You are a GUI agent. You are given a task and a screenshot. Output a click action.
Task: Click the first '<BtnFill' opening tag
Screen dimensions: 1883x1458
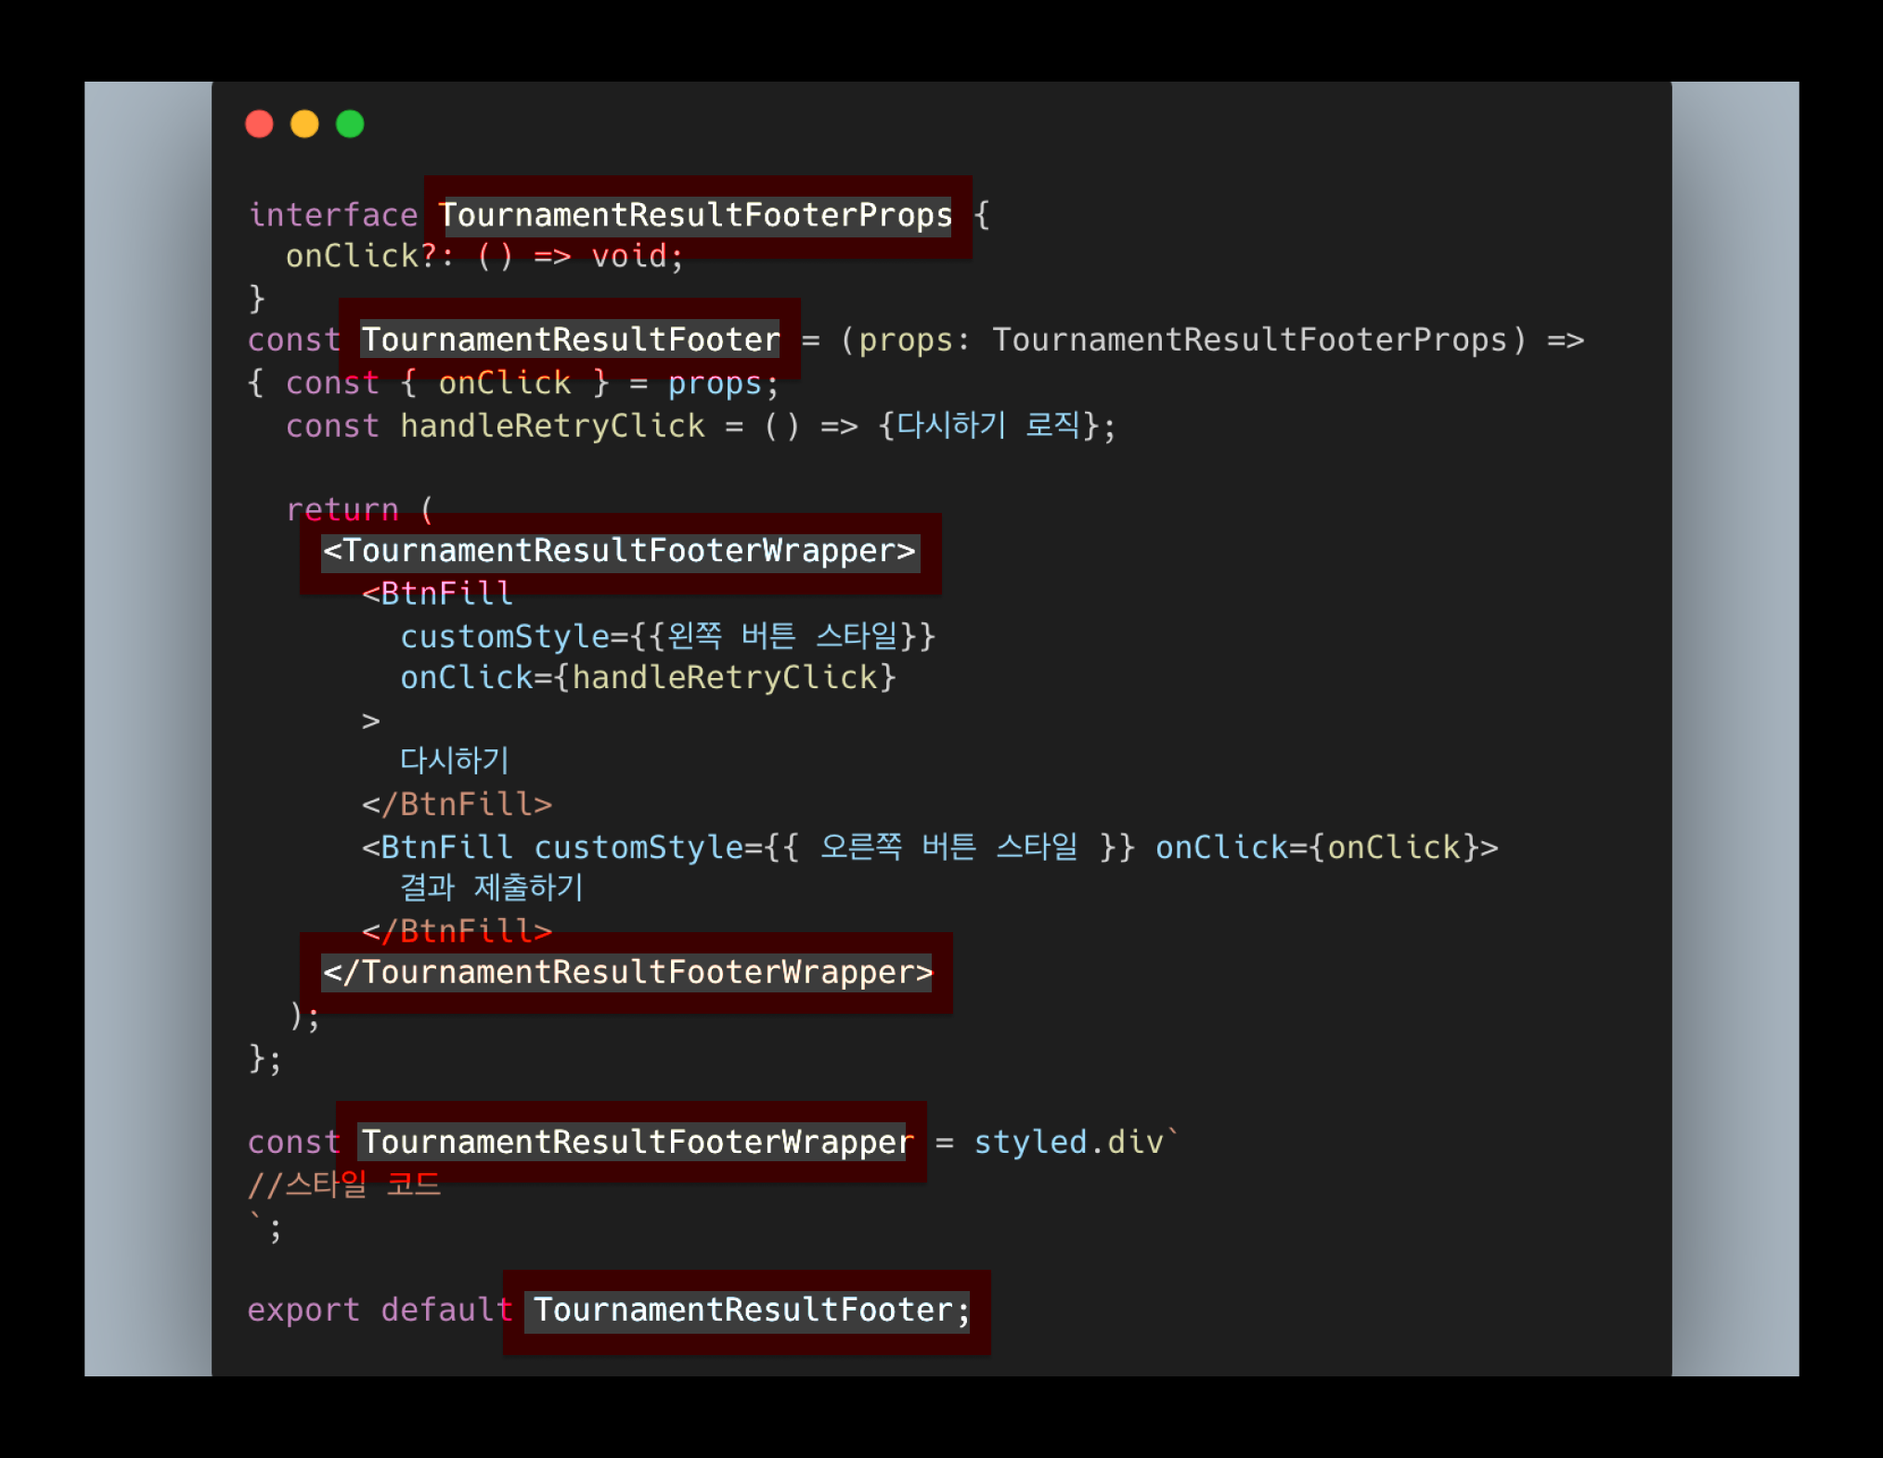437,594
